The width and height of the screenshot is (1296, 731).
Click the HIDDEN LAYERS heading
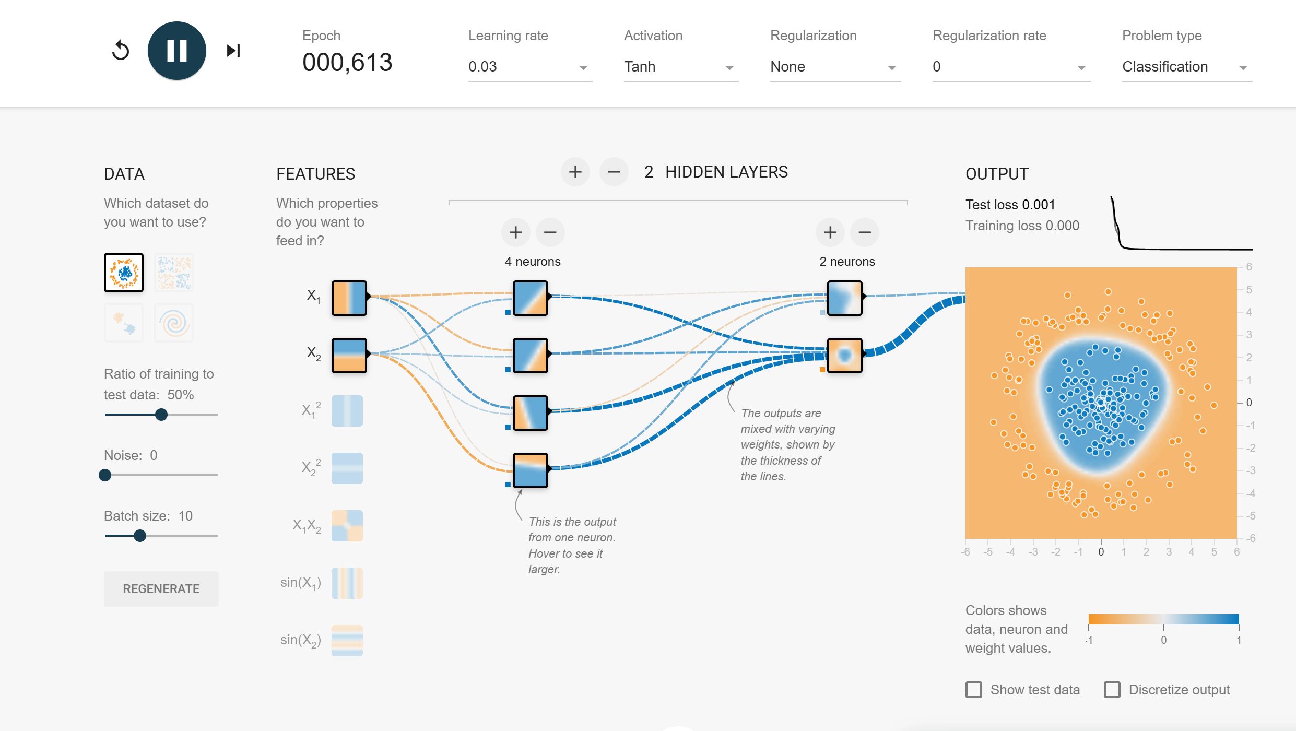[726, 172]
